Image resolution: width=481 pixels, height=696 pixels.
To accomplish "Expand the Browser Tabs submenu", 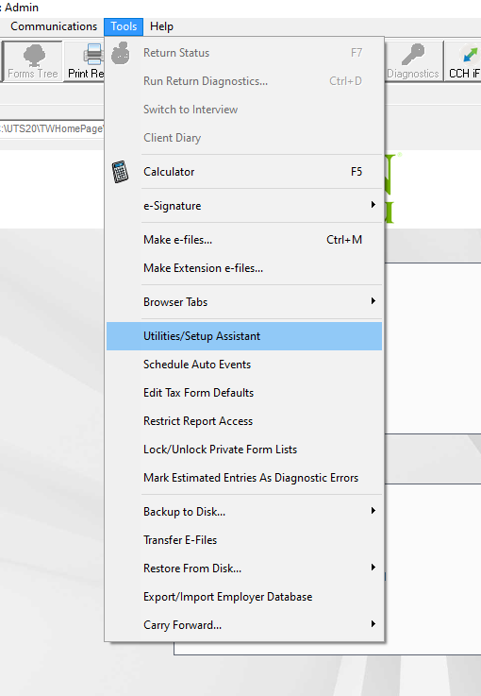I will tap(373, 301).
